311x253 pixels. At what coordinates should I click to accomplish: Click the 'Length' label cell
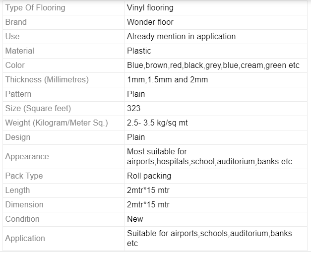pos(63,190)
